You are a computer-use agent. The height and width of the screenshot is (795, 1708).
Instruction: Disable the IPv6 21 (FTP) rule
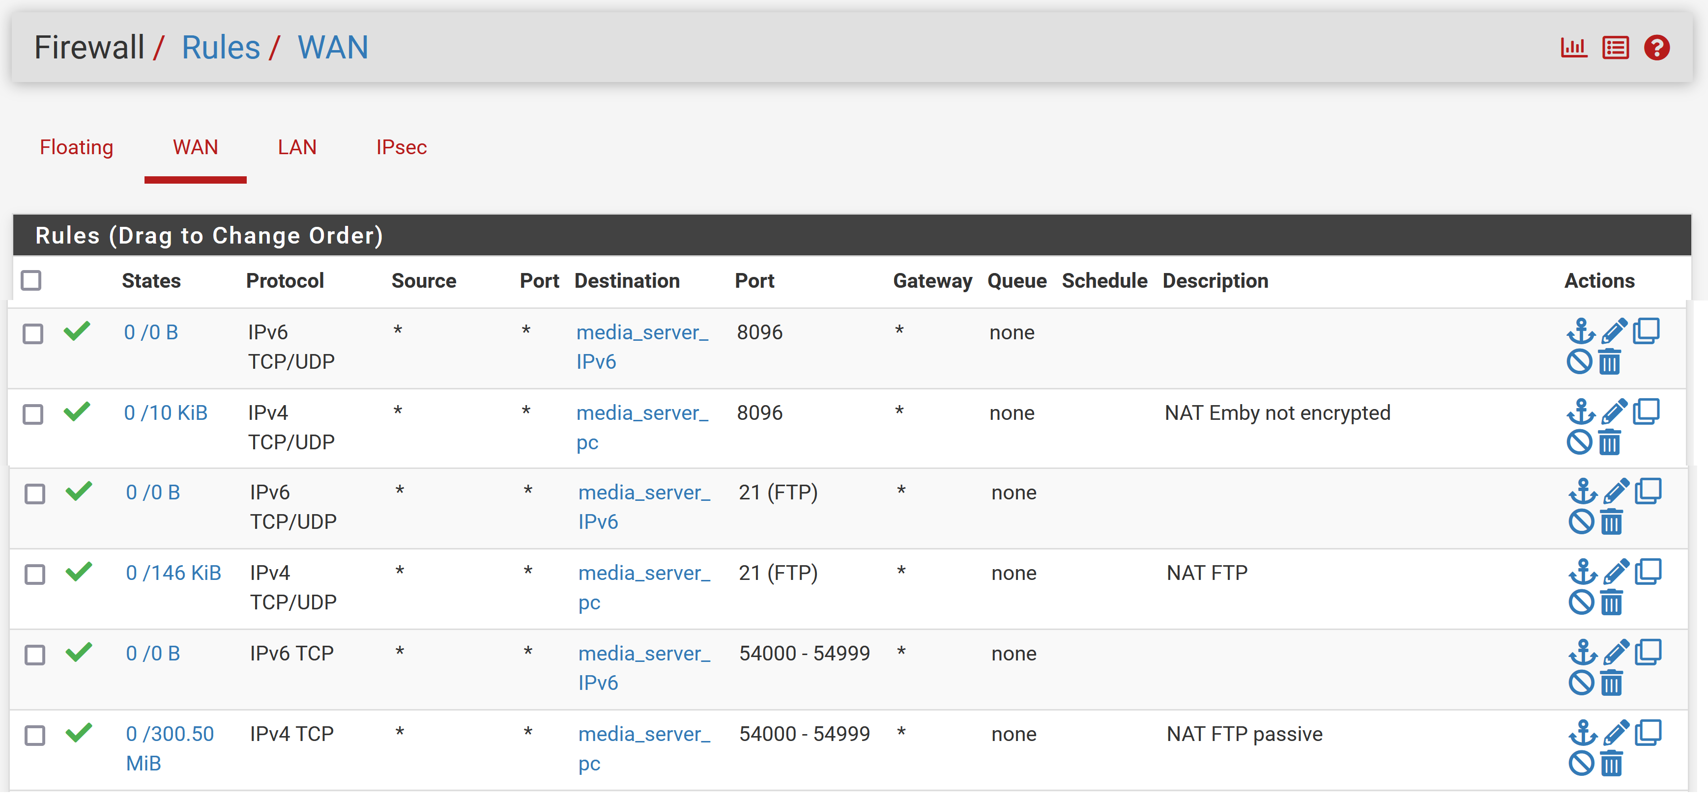(1581, 522)
